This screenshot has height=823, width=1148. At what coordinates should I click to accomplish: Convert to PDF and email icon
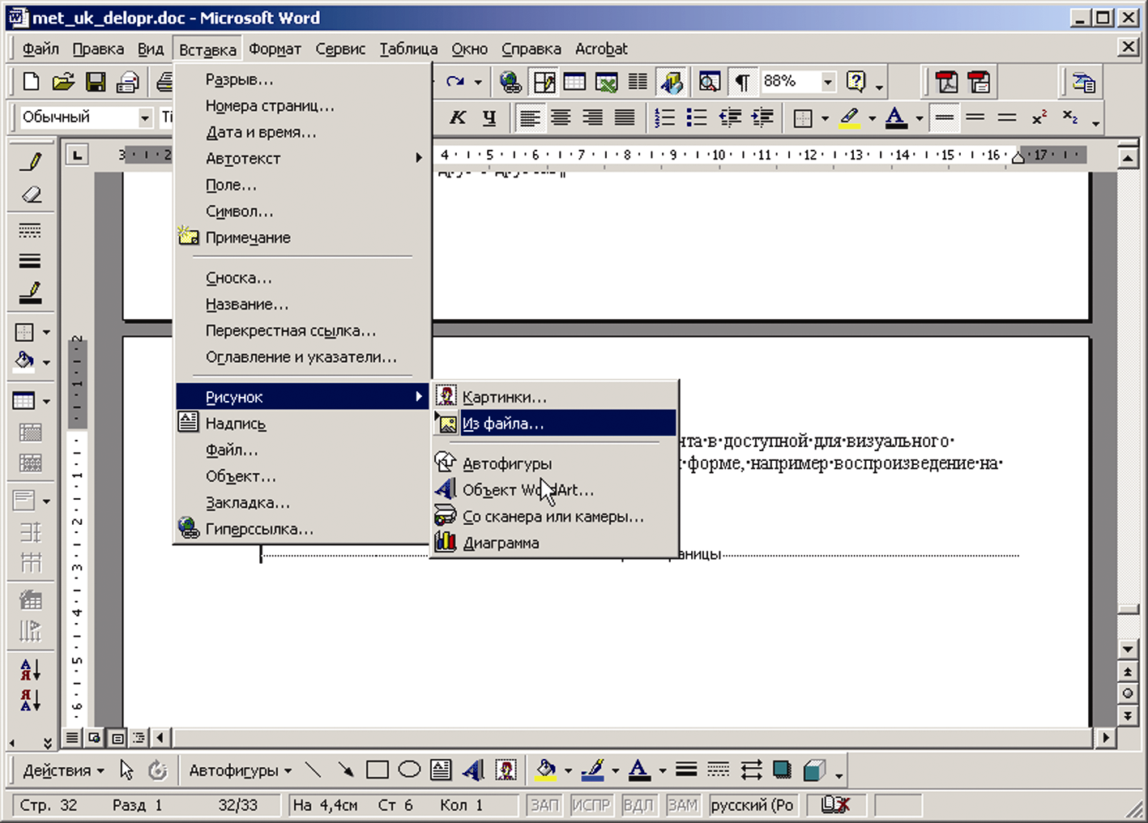pyautogui.click(x=979, y=82)
